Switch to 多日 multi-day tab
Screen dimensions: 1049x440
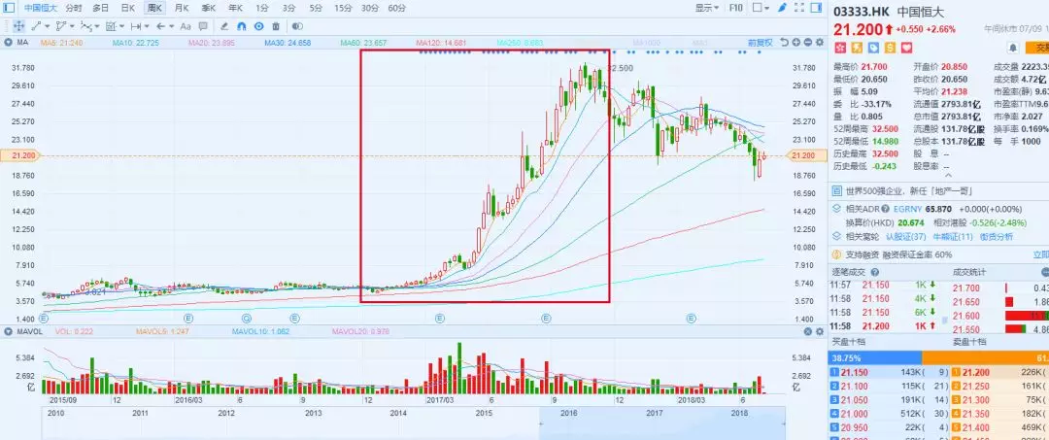pos(100,8)
